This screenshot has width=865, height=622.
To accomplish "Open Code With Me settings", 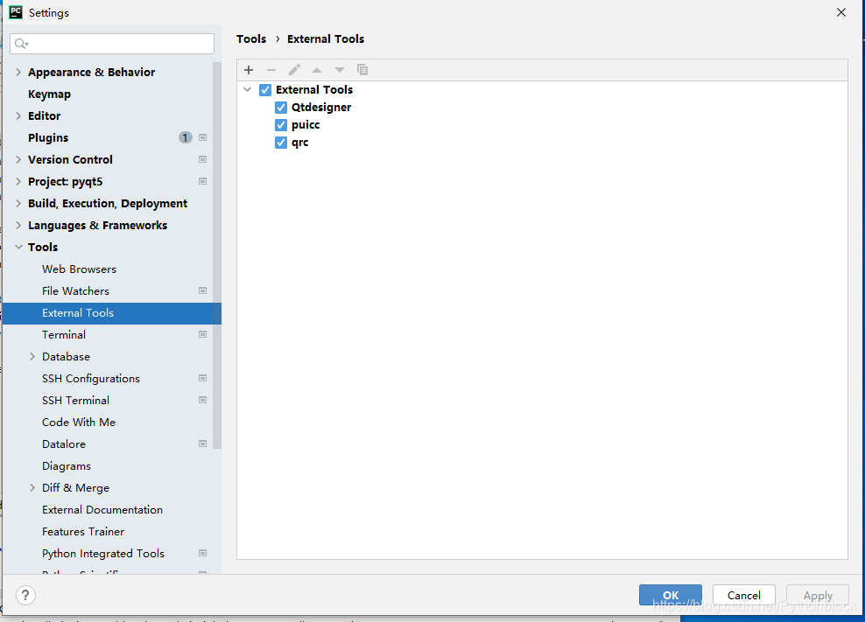I will tap(79, 423).
